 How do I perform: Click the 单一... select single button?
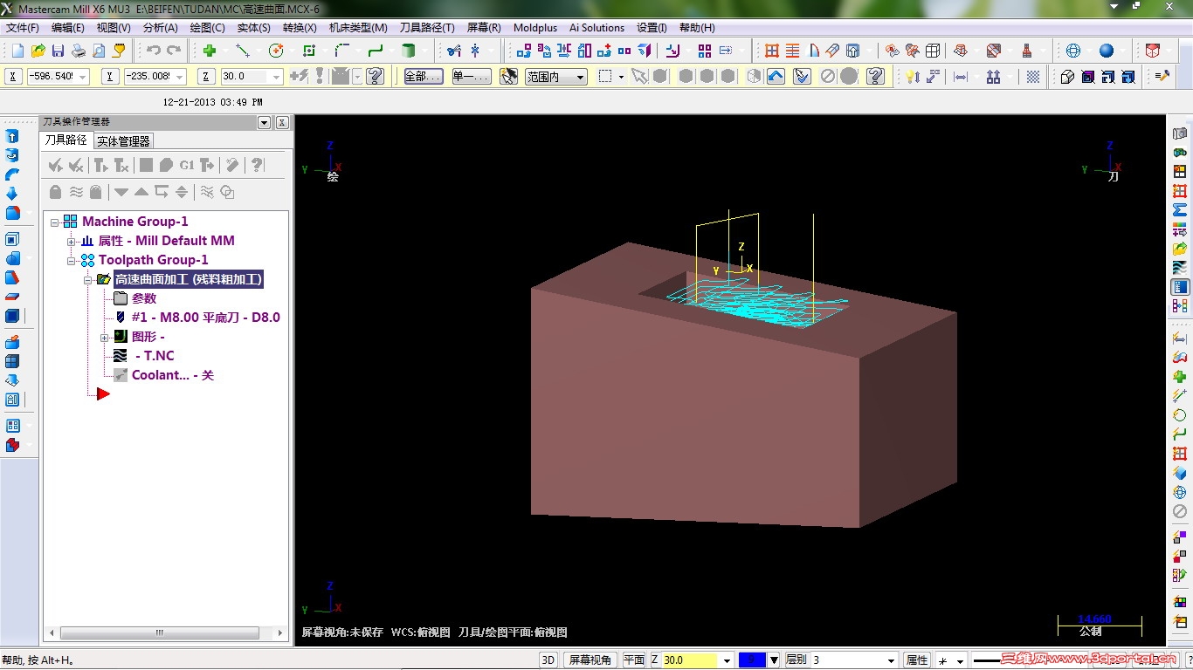tap(472, 77)
